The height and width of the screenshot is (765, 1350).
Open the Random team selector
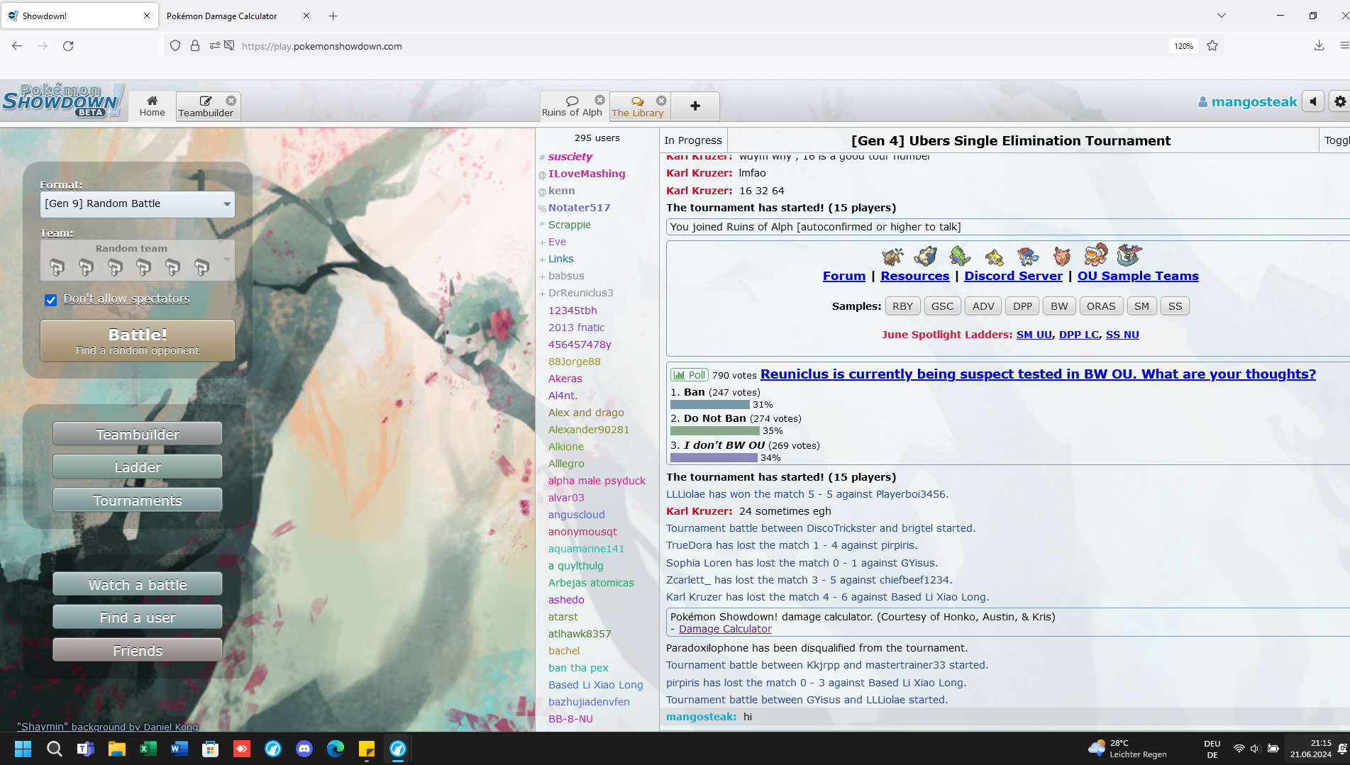[138, 260]
